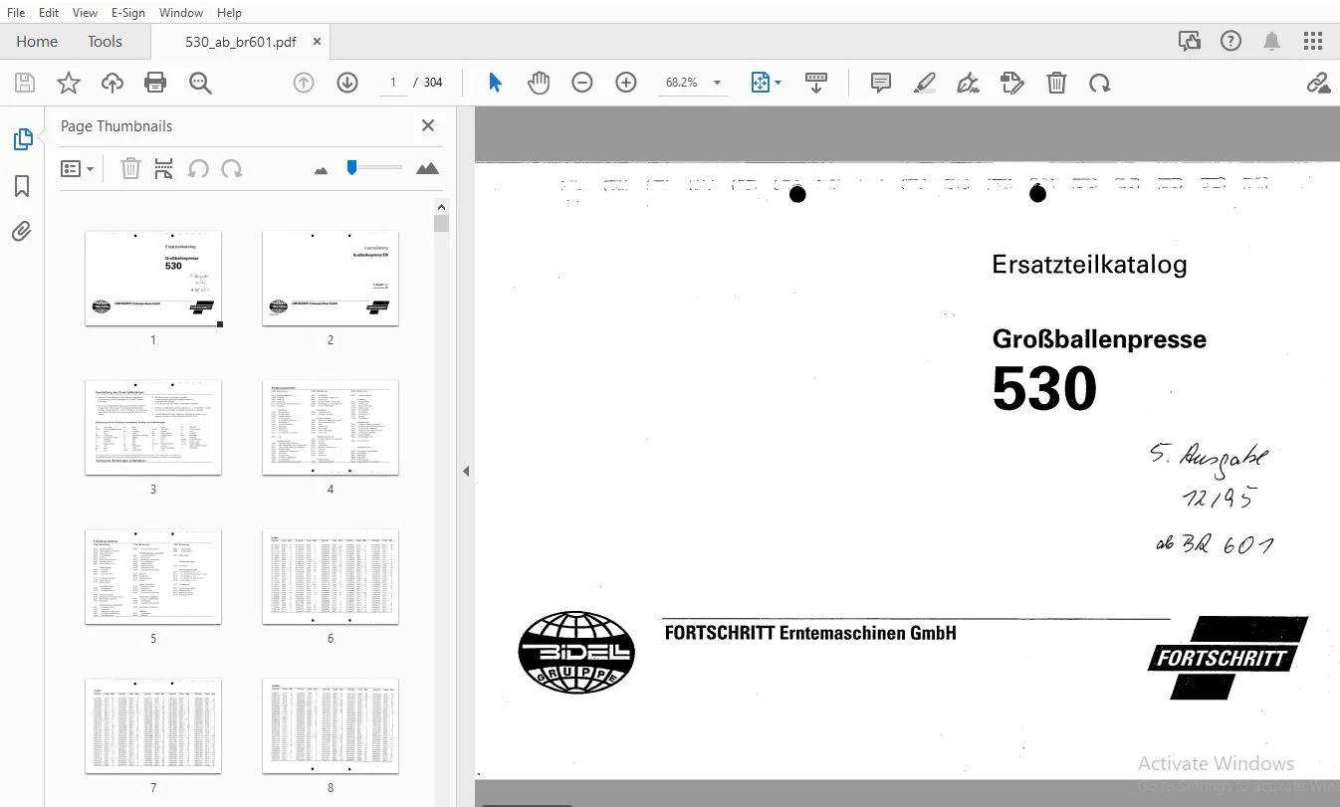Select page 6 thumbnail
The height and width of the screenshot is (807, 1340).
coord(331,576)
